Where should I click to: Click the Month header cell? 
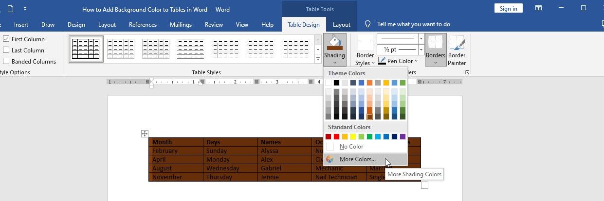[x=176, y=142]
